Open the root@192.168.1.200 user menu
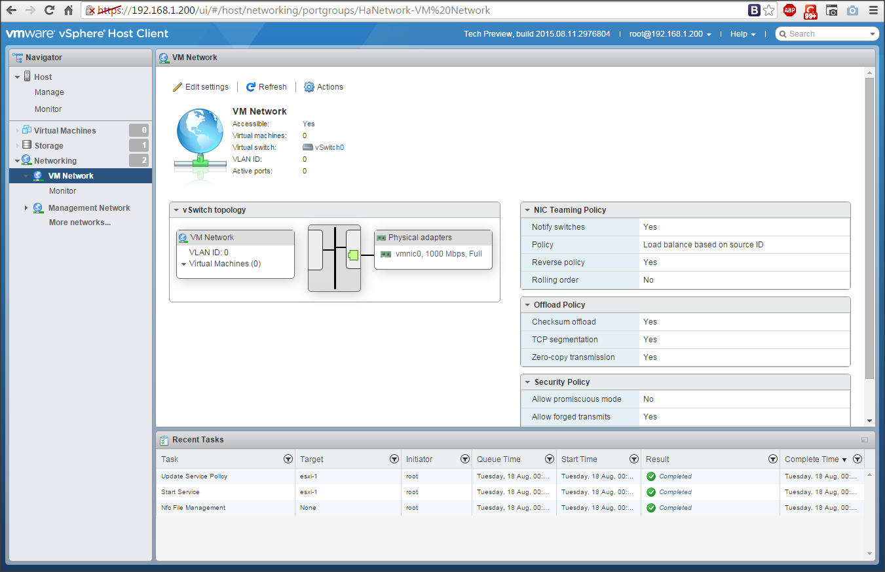This screenshot has height=572, width=885. click(670, 34)
